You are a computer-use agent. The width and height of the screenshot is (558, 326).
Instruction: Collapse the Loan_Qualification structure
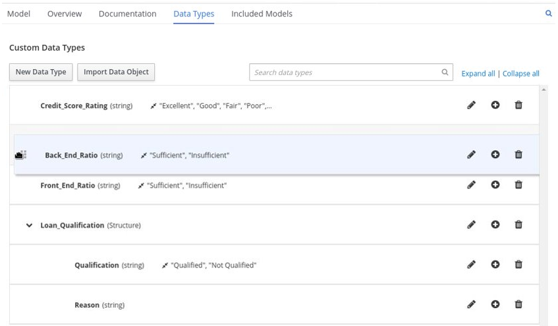(29, 225)
